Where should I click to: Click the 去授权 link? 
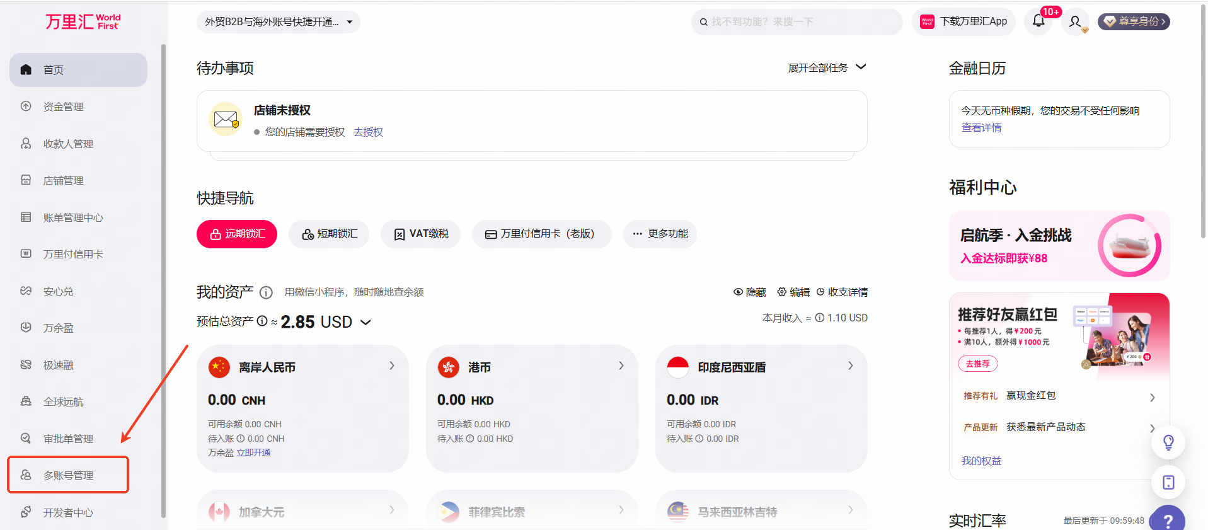click(x=368, y=132)
